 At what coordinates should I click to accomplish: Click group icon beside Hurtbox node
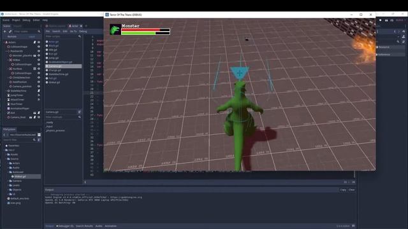pyautogui.click(x=34, y=69)
